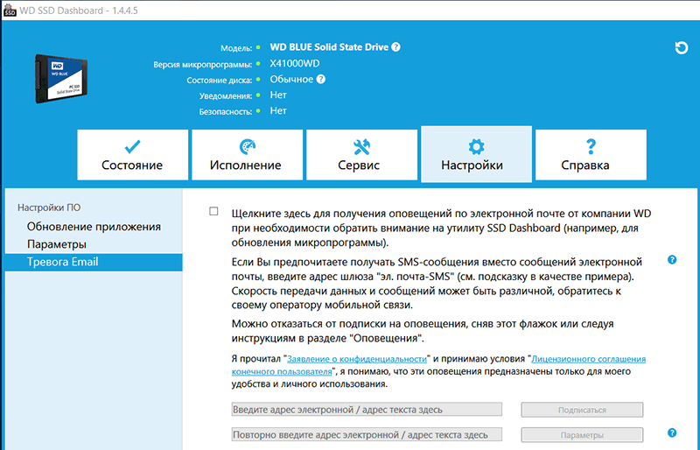Open the Справка tab
700x450 pixels.
pyautogui.click(x=591, y=155)
